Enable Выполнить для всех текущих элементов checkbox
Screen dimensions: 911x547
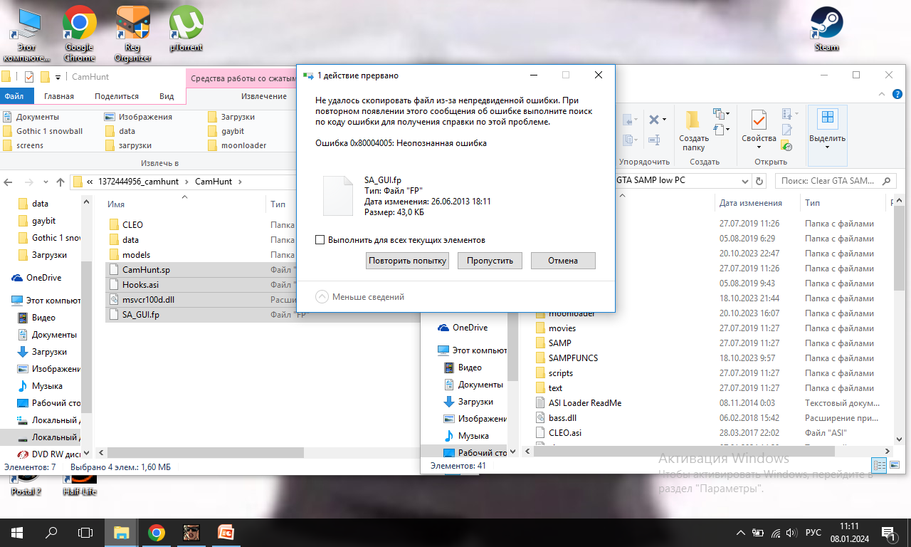(x=320, y=240)
